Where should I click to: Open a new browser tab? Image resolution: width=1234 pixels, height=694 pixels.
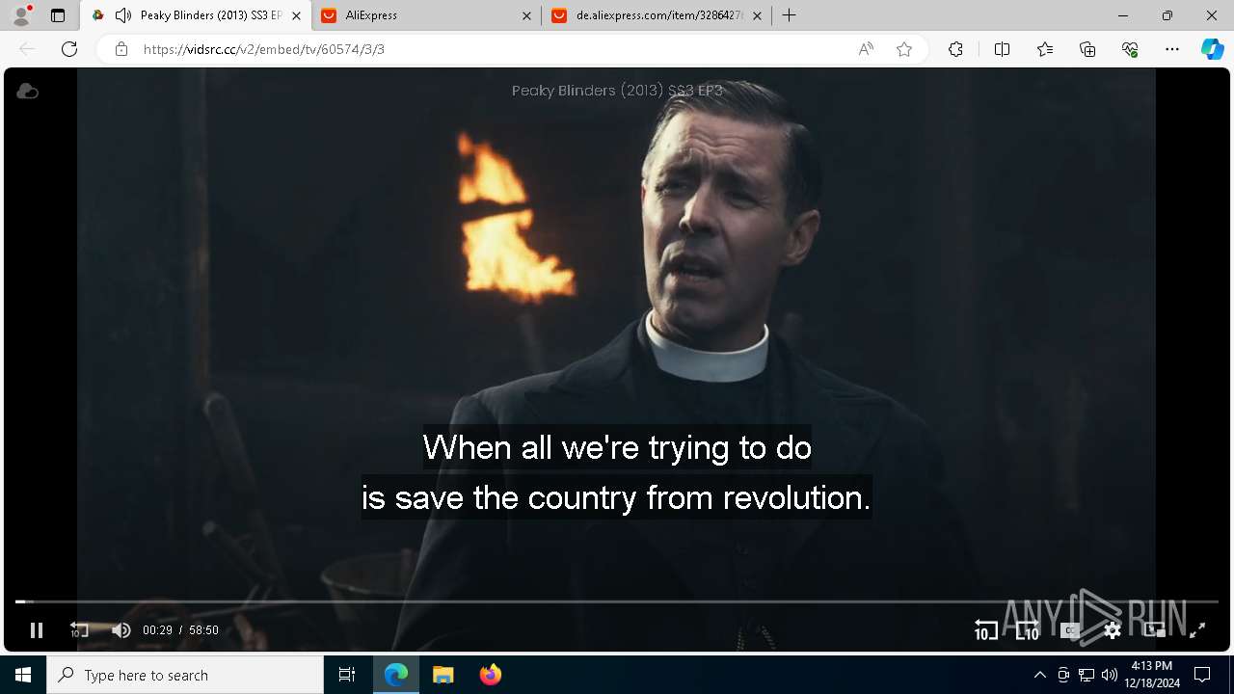click(x=790, y=15)
